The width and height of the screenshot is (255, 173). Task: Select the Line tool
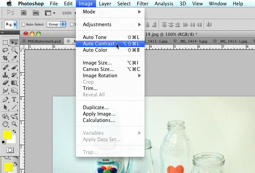pyautogui.click(x=14, y=107)
